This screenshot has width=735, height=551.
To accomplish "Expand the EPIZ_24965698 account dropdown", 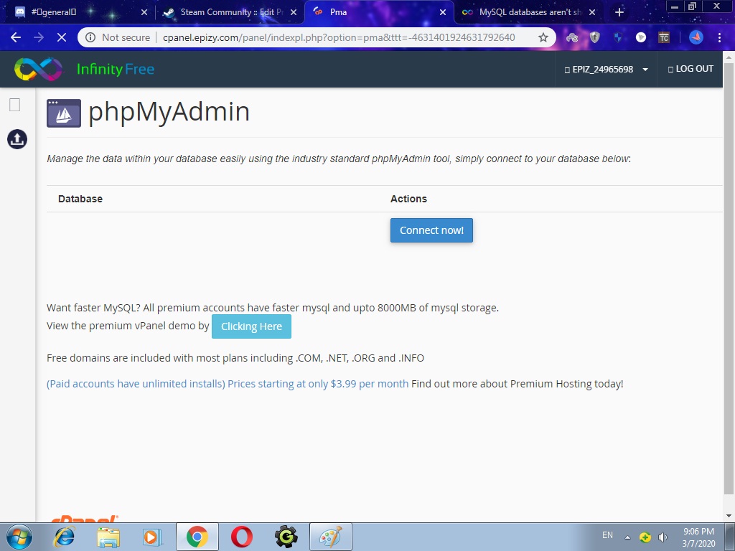I will click(606, 70).
